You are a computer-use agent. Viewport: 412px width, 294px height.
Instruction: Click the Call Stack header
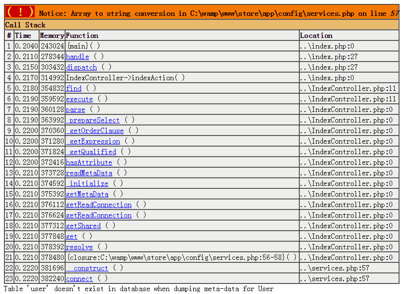[x=201, y=25]
